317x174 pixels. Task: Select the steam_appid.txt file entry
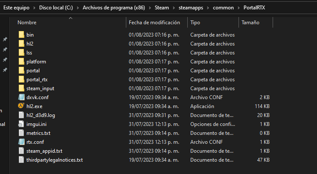(x=44, y=151)
